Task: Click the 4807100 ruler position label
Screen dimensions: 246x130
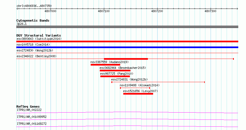Action: 104,11
